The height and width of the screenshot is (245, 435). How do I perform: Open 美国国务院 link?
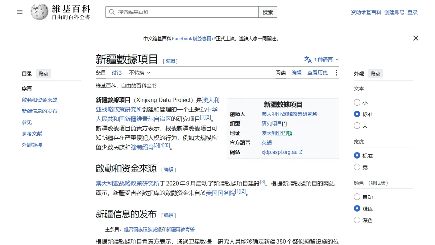220,193
